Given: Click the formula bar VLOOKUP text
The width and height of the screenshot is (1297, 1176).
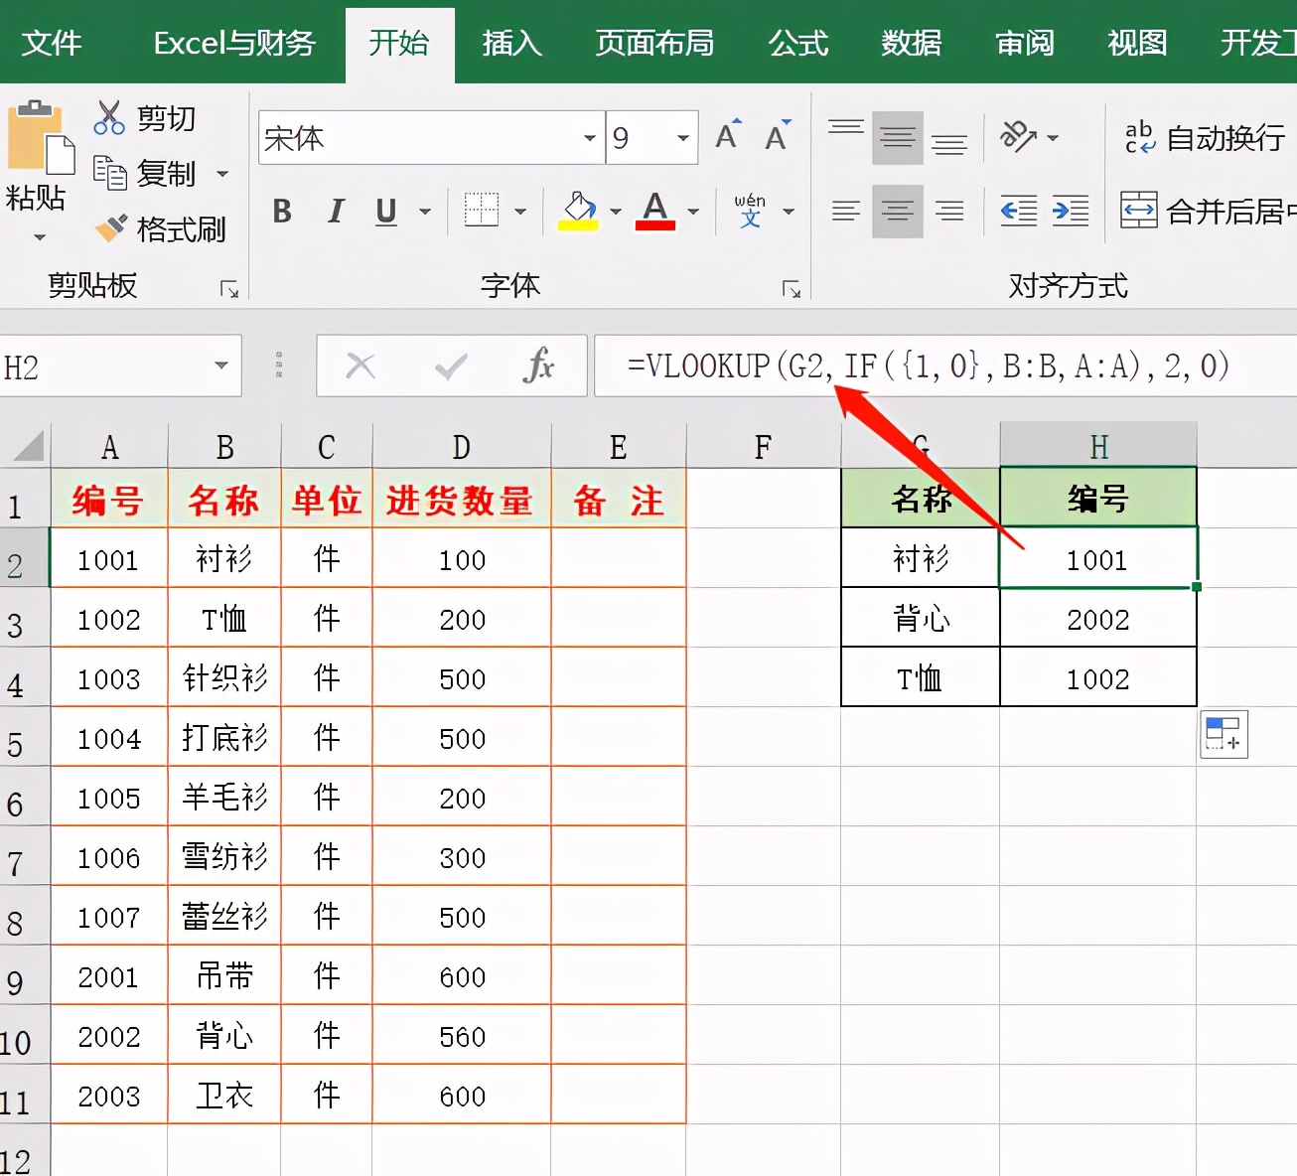Looking at the screenshot, I should [928, 366].
